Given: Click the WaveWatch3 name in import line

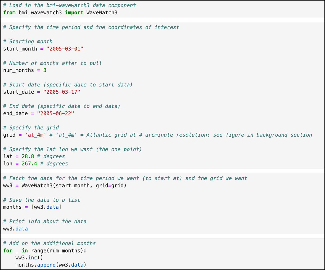Looking at the screenshot, I should click(102, 13).
